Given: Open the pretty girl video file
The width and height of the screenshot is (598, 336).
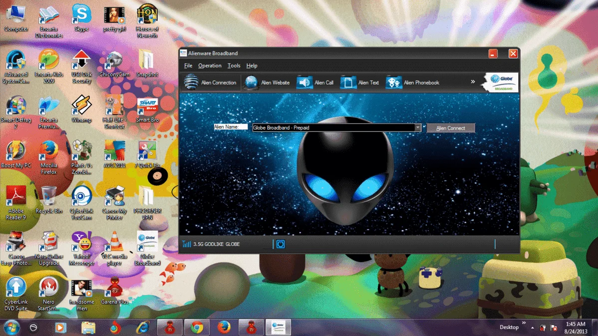Looking at the screenshot, I should (114, 18).
